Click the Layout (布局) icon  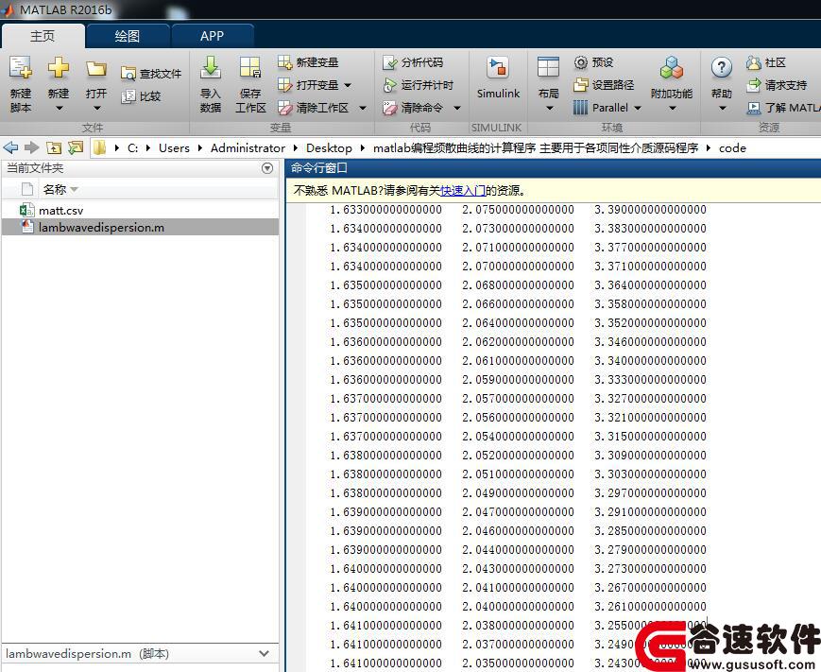point(548,68)
